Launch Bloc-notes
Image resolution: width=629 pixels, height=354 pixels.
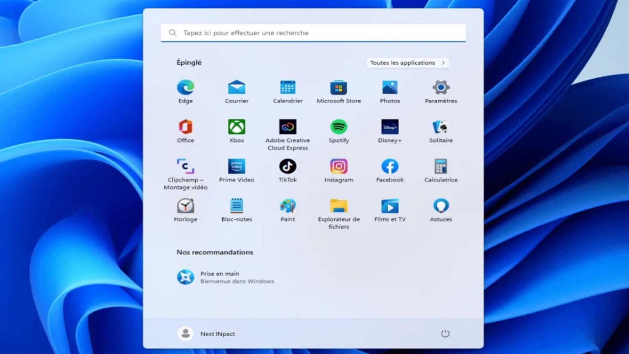[x=236, y=206]
